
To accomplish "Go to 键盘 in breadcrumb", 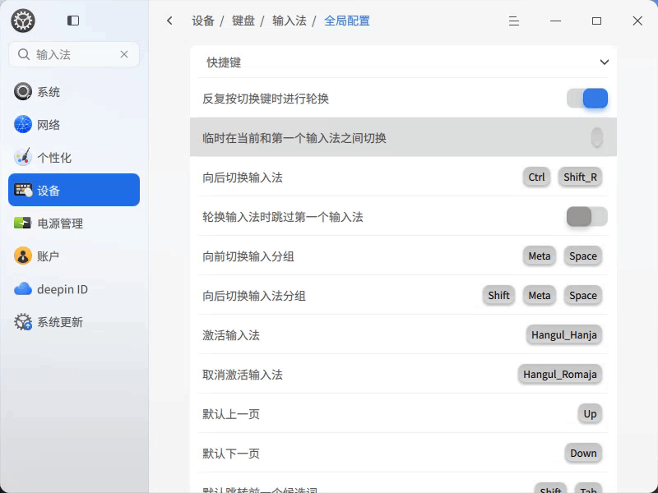I will click(243, 21).
